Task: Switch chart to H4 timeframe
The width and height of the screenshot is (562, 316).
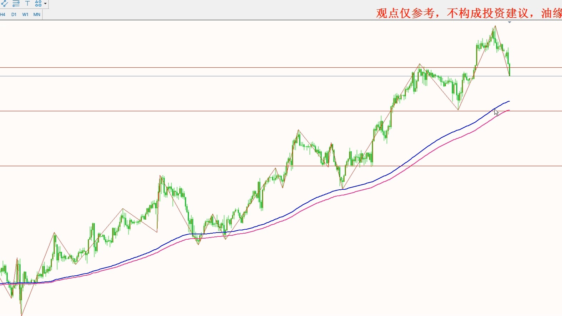Action: click(x=3, y=15)
